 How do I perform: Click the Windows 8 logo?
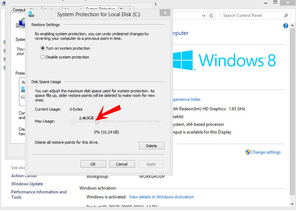pyautogui.click(x=224, y=60)
